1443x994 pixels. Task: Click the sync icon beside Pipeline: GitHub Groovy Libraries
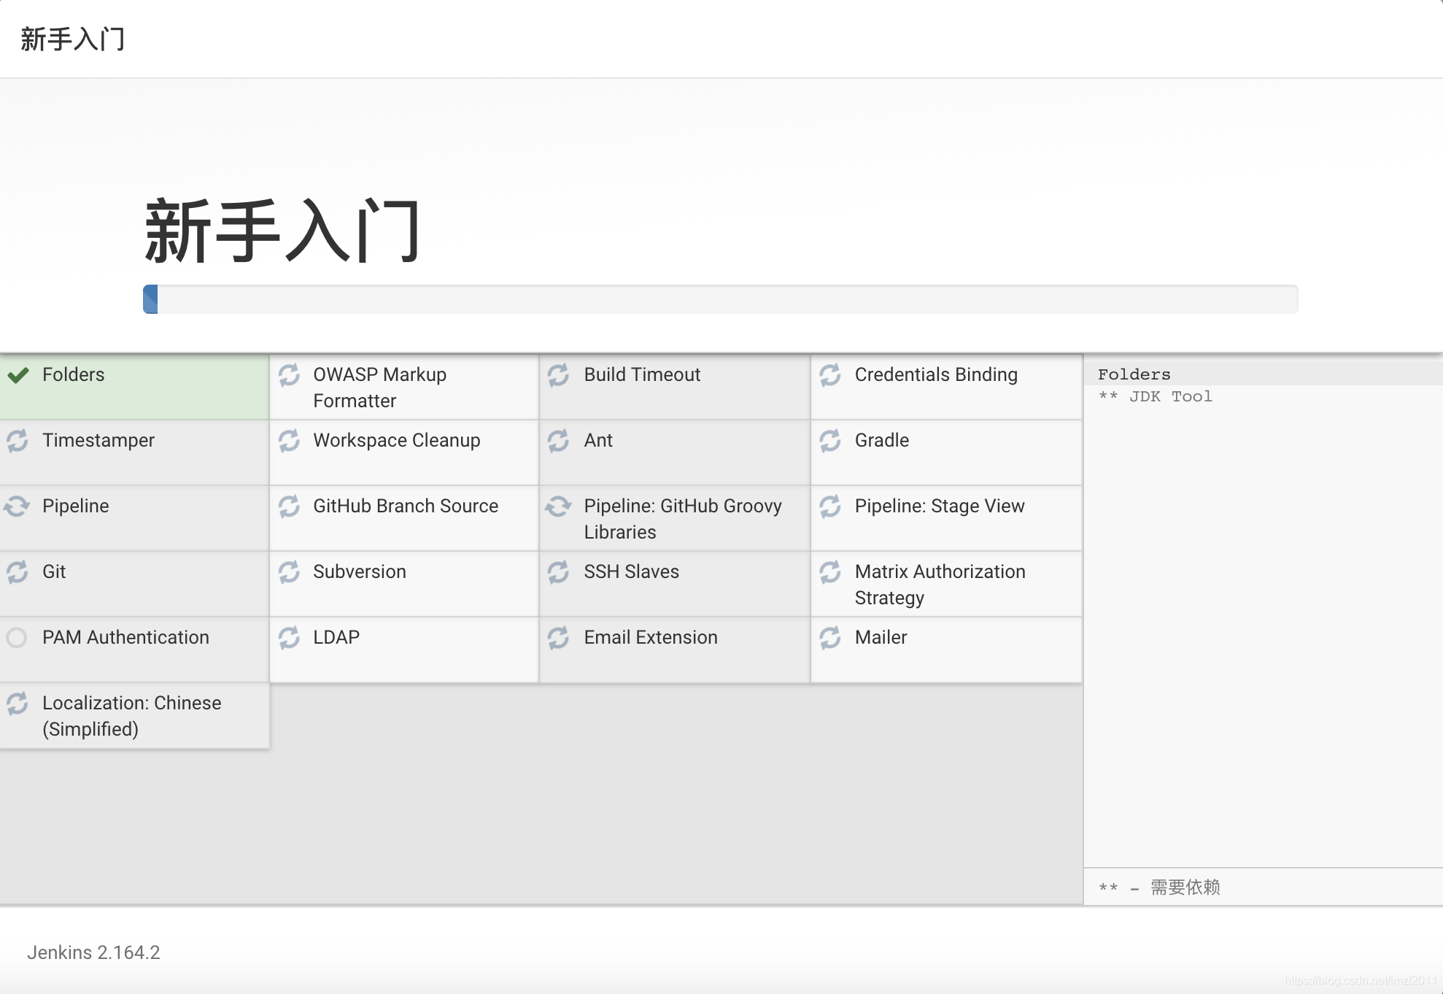pos(558,506)
